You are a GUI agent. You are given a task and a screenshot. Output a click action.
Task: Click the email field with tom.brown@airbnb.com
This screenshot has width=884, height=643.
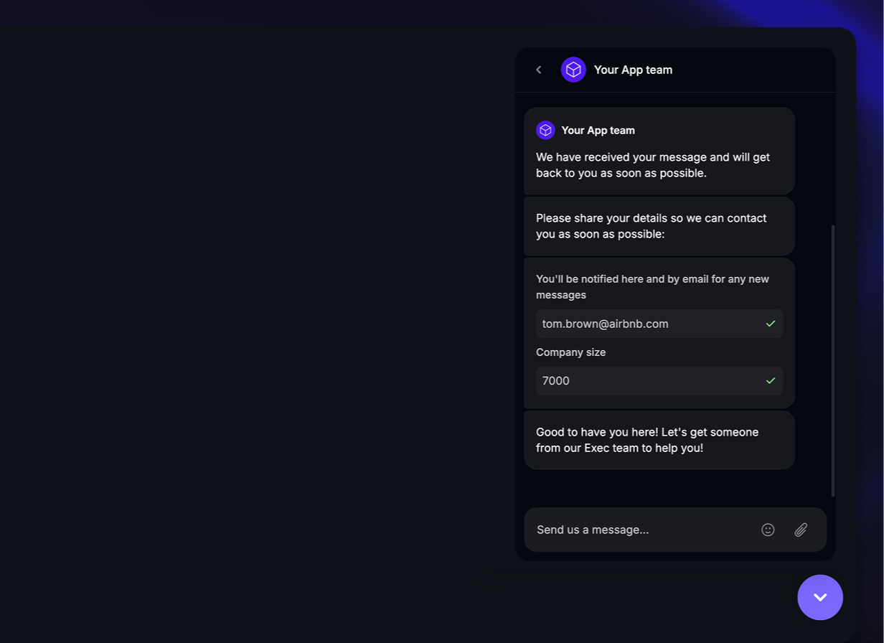tap(646, 324)
